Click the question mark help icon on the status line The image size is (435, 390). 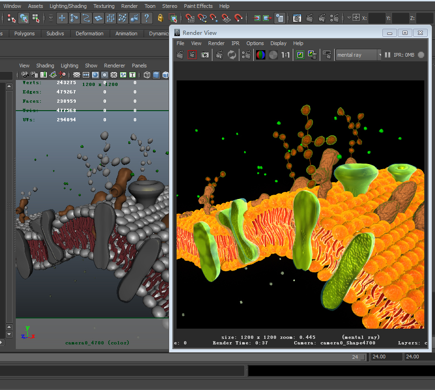(146, 18)
